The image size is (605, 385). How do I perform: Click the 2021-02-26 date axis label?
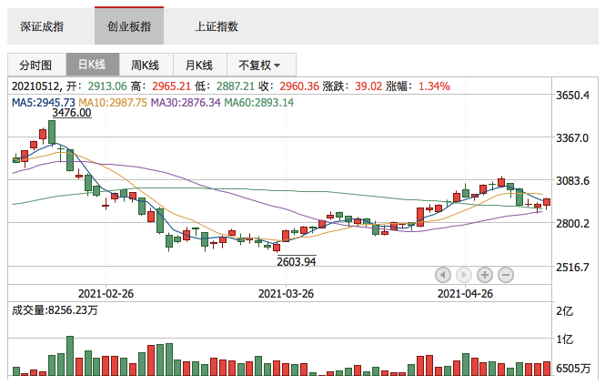tap(106, 293)
